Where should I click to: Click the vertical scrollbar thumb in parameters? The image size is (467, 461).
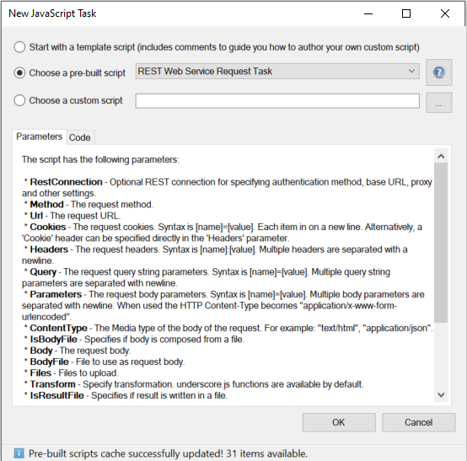coord(441,243)
